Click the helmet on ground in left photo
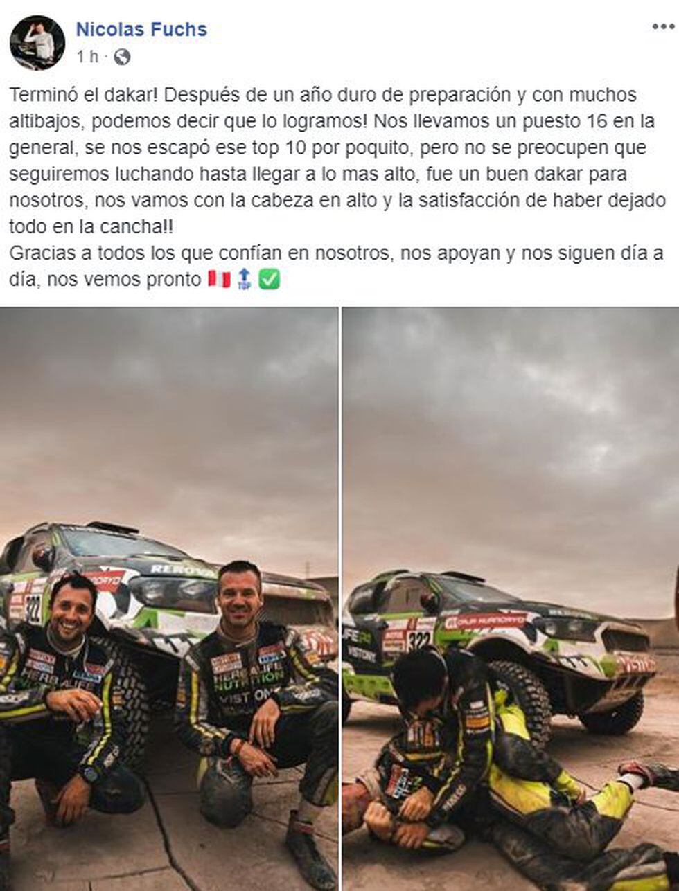This screenshot has width=679, height=891. [x=226, y=792]
